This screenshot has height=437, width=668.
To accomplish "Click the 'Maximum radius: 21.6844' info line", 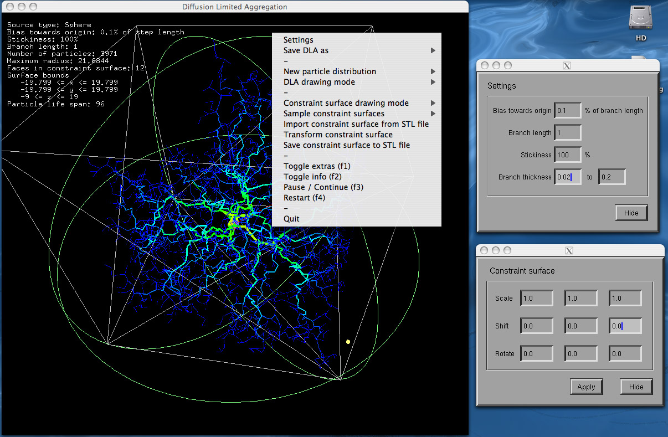I will click(x=58, y=61).
